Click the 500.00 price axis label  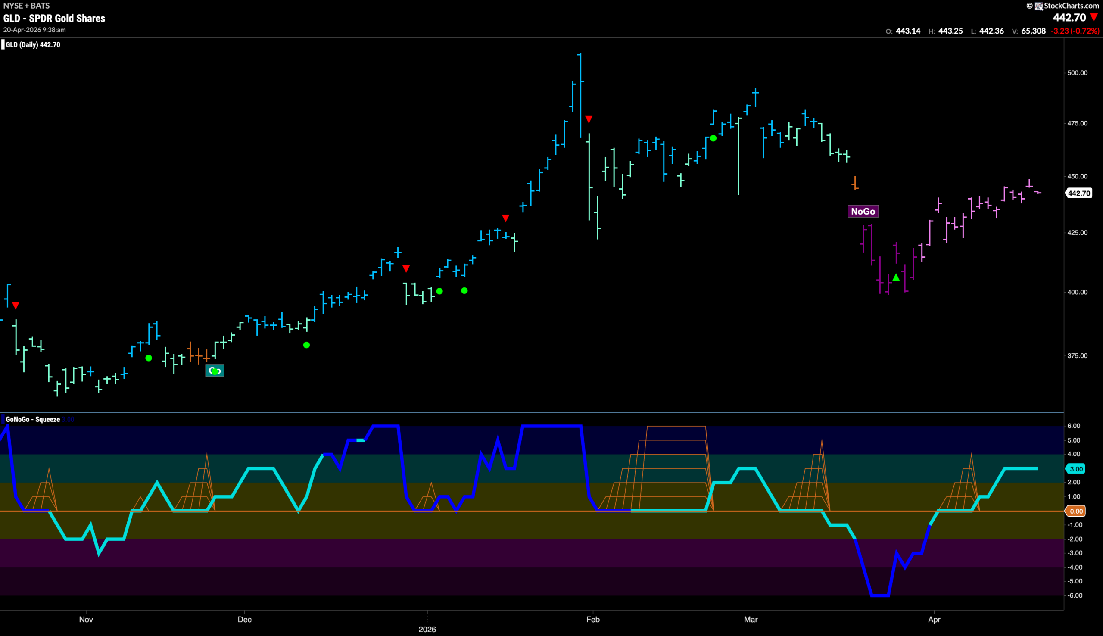click(1077, 73)
